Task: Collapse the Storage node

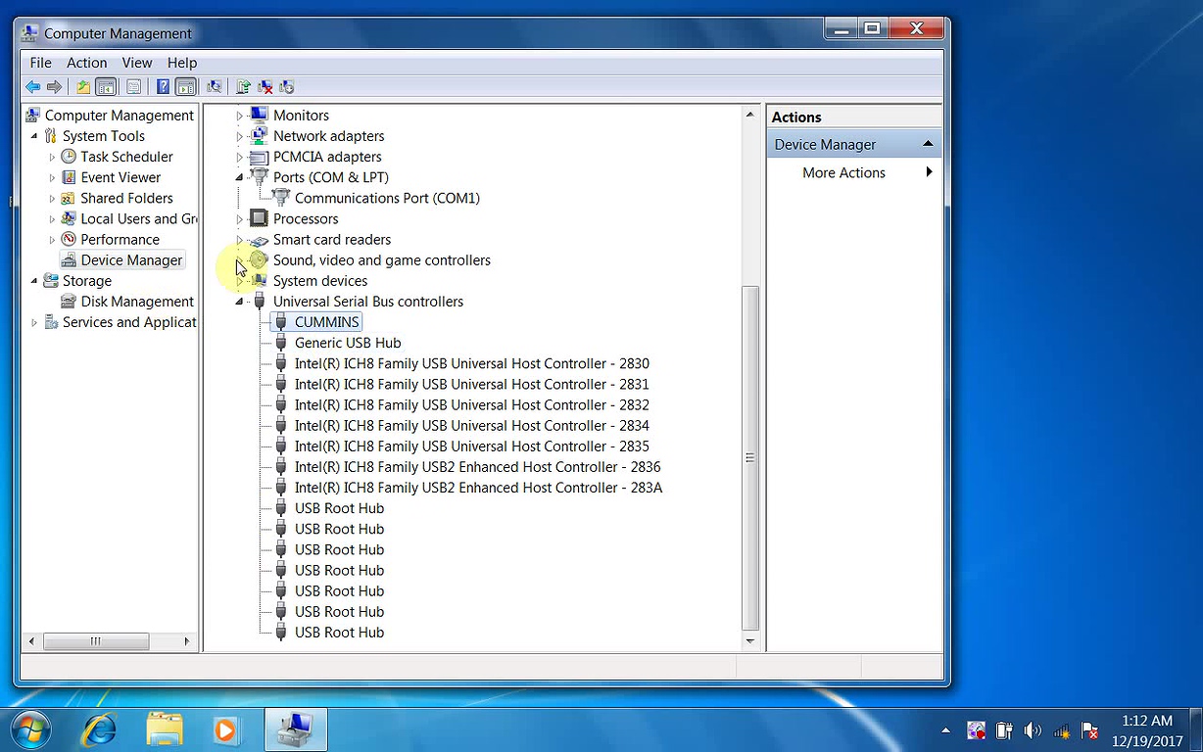Action: pyautogui.click(x=34, y=281)
